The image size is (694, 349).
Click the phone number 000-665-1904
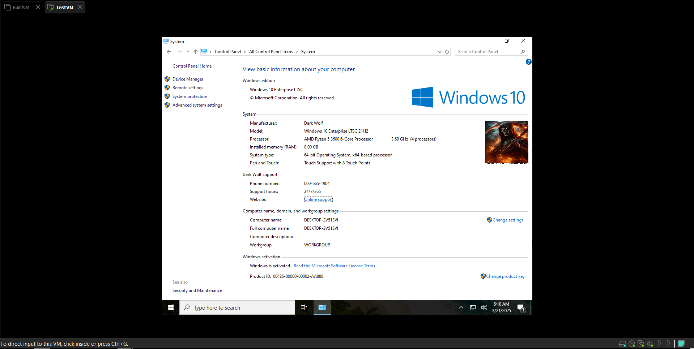317,184
